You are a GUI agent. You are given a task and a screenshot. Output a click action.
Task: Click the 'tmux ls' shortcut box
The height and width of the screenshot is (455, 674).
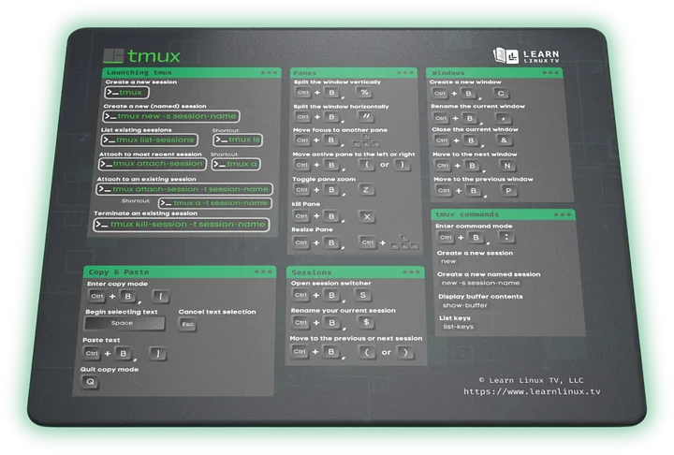coord(238,139)
